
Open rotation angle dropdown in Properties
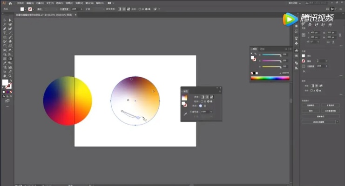318,42
